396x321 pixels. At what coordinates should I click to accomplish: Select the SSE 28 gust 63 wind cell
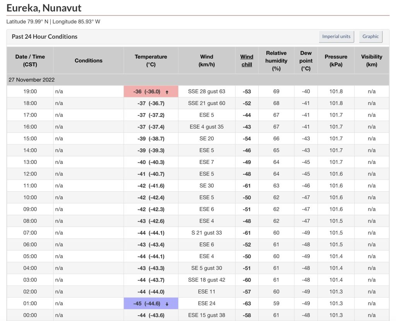207,92
